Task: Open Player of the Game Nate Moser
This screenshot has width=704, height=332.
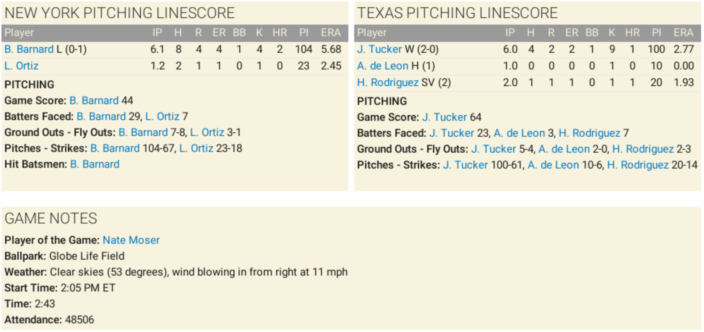Action: 131,240
